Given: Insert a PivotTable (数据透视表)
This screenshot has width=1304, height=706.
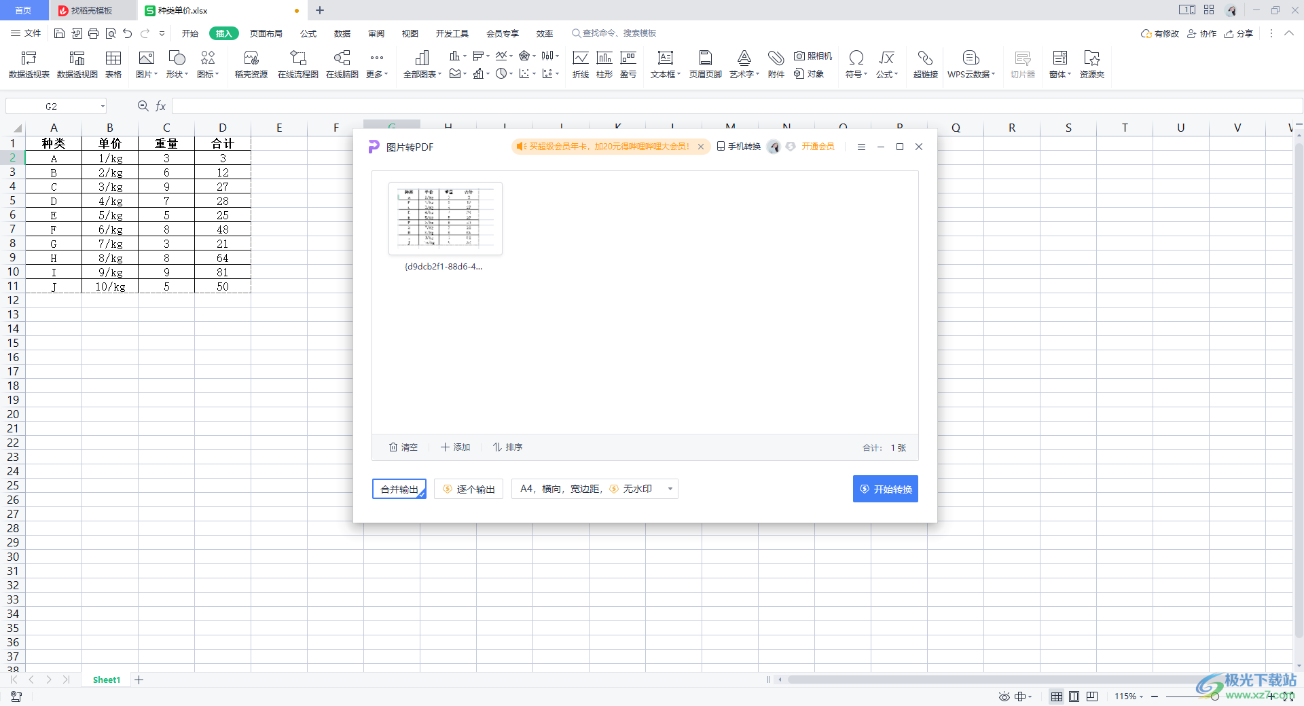Looking at the screenshot, I should pyautogui.click(x=29, y=64).
